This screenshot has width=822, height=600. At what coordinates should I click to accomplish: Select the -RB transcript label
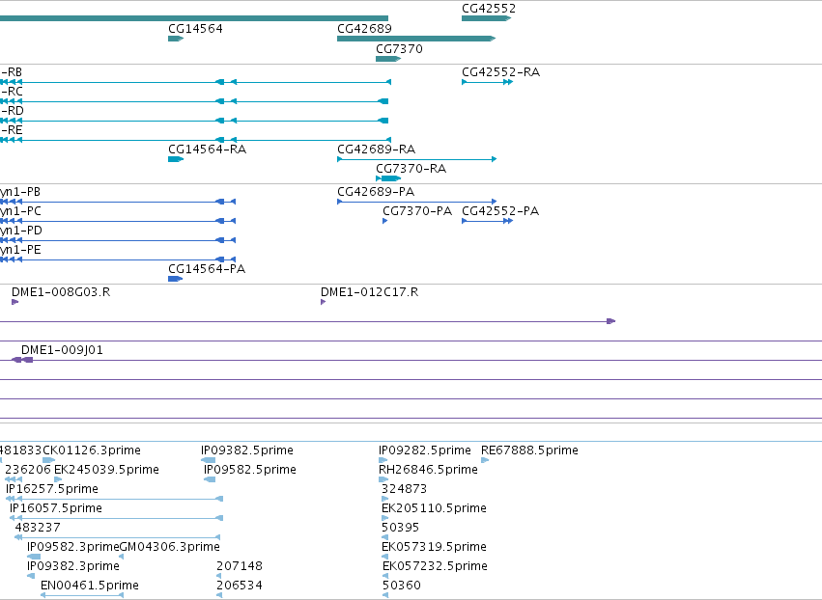click(11, 72)
